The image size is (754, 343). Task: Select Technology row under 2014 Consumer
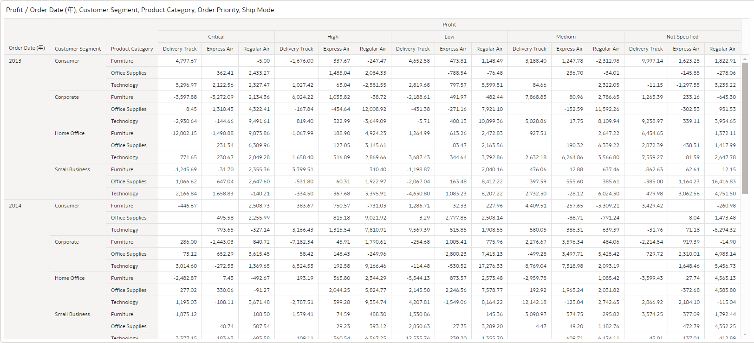(x=132, y=230)
